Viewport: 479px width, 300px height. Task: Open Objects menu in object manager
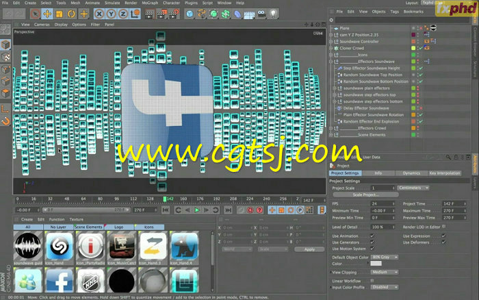(x=378, y=12)
